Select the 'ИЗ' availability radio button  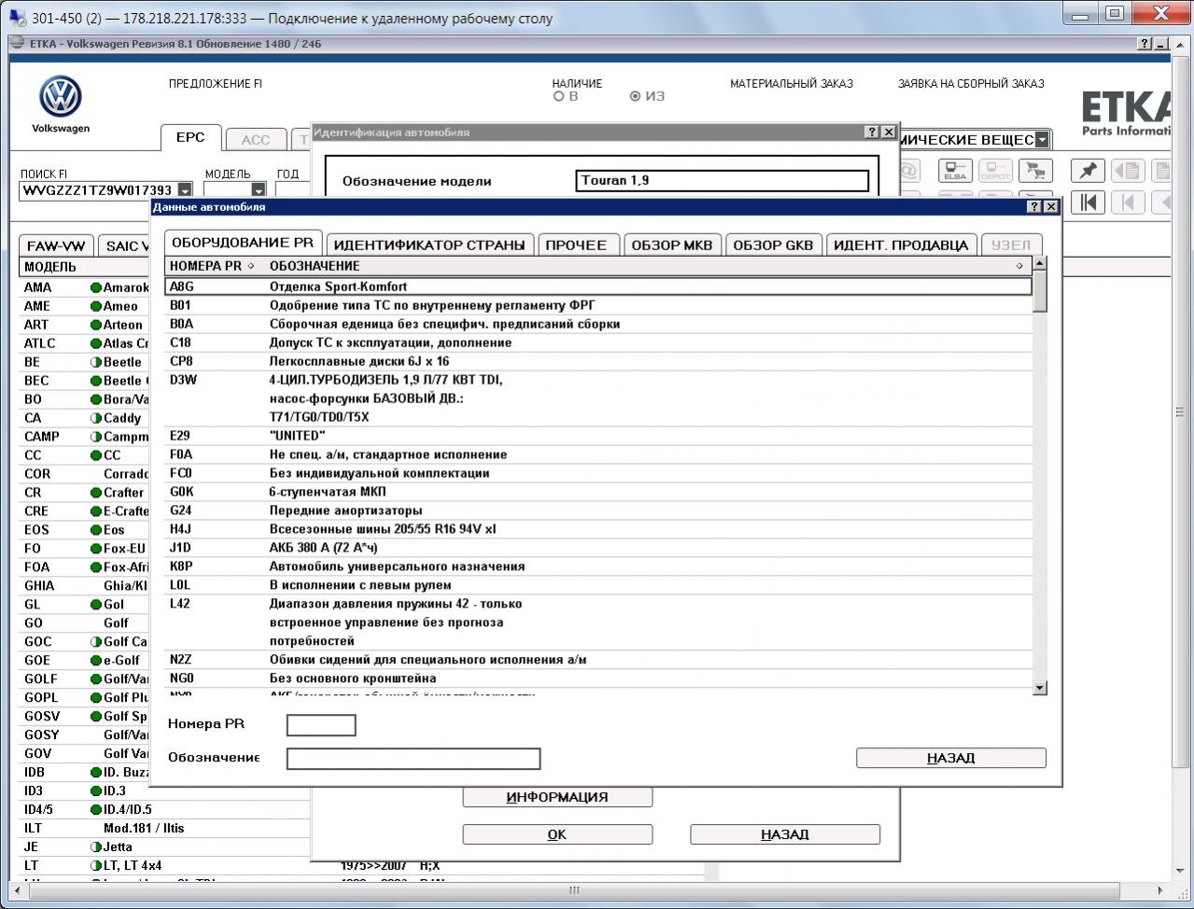tap(635, 96)
